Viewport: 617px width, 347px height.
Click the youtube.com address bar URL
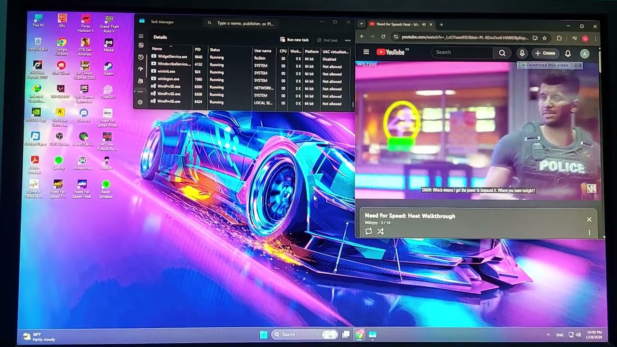pos(465,37)
